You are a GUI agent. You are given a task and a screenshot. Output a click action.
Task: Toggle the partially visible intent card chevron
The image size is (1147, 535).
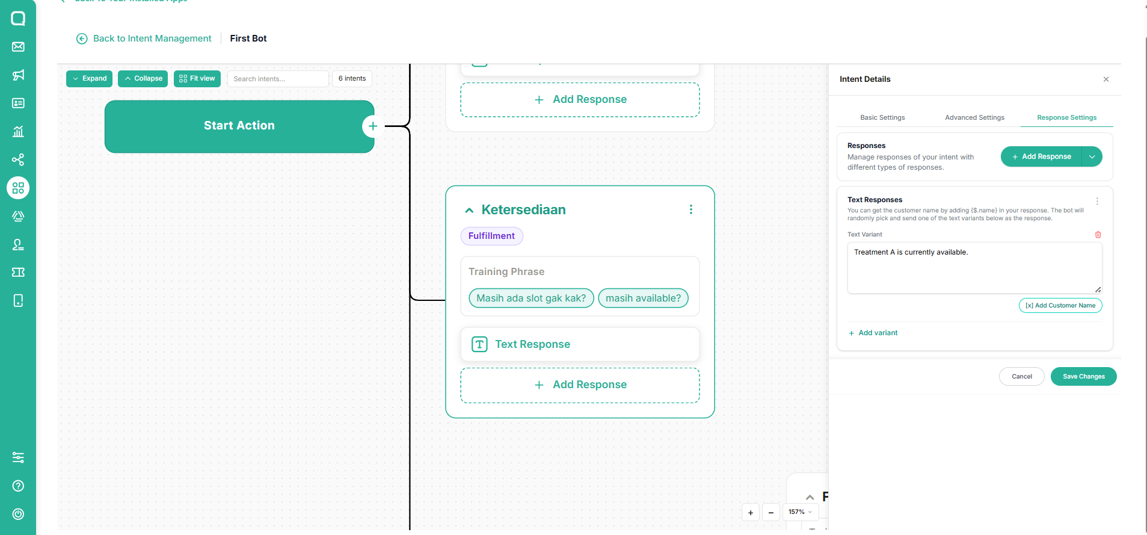810,497
